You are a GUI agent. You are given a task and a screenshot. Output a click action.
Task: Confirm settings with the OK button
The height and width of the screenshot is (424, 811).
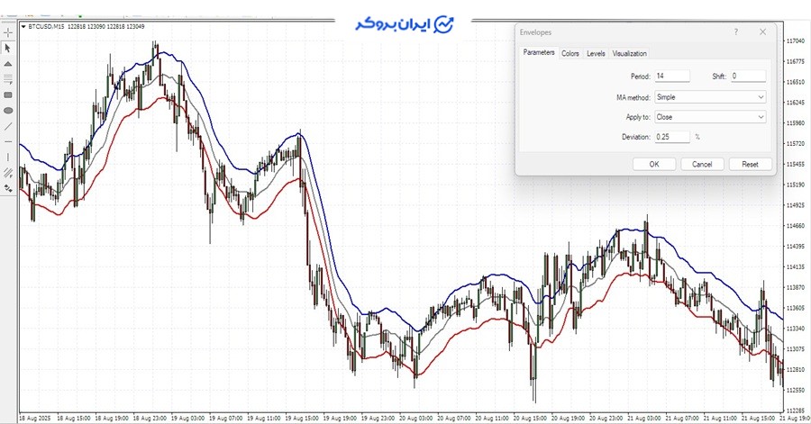(653, 164)
